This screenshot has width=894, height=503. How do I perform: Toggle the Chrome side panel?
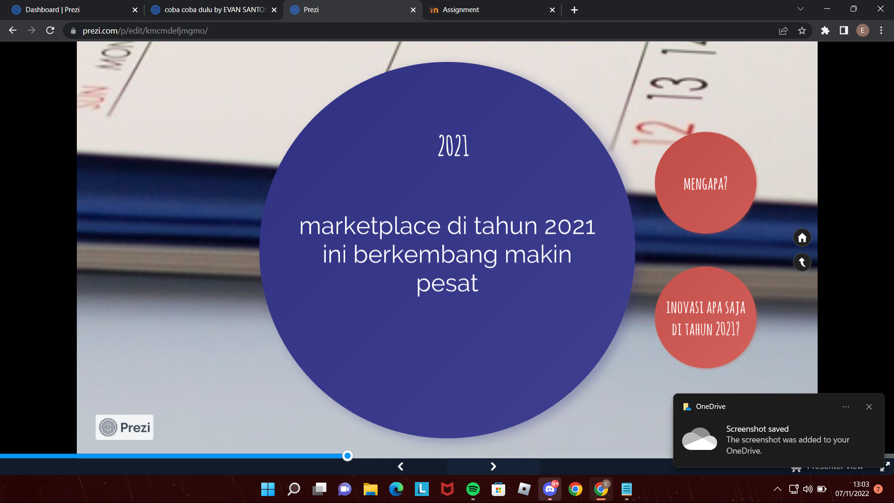tap(844, 31)
